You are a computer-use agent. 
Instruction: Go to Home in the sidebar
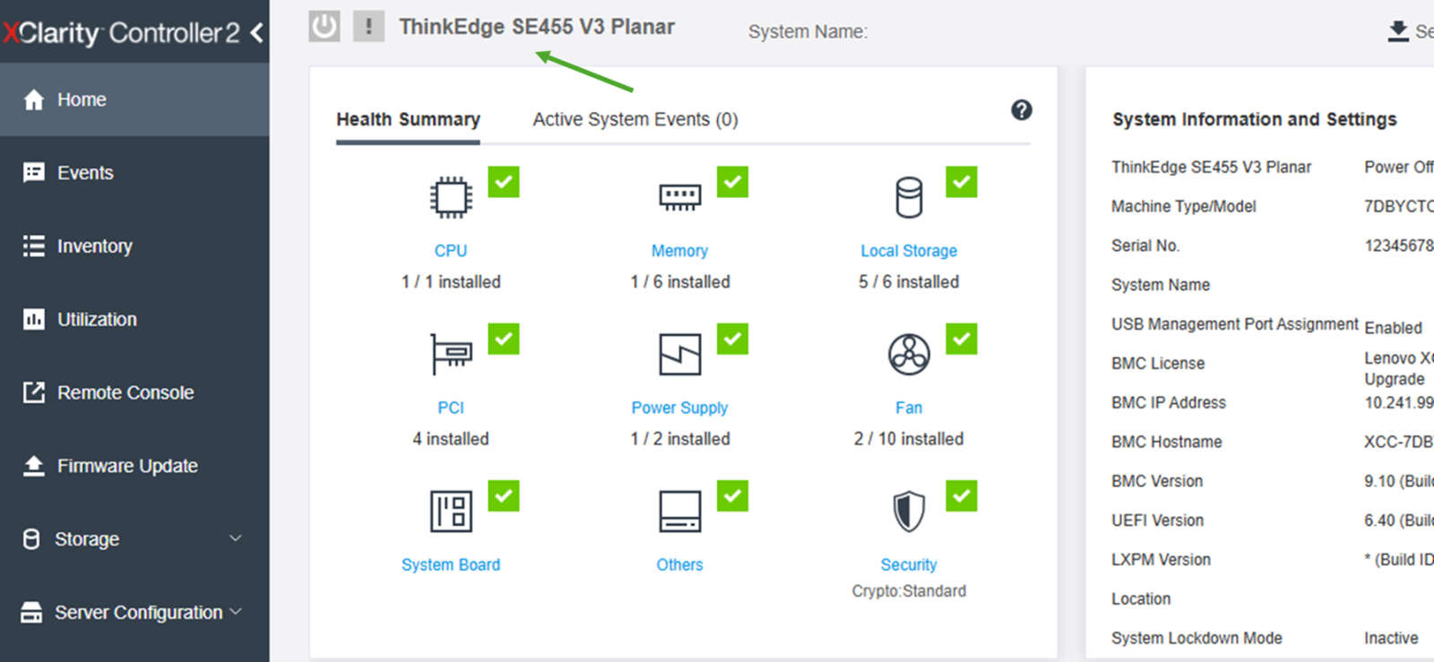click(x=134, y=99)
